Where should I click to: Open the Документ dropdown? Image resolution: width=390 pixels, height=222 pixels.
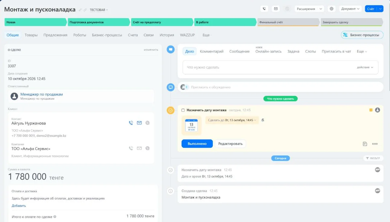tap(350, 9)
